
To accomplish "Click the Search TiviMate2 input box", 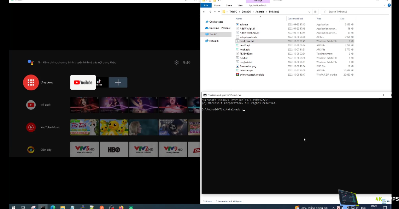I will coord(357,12).
